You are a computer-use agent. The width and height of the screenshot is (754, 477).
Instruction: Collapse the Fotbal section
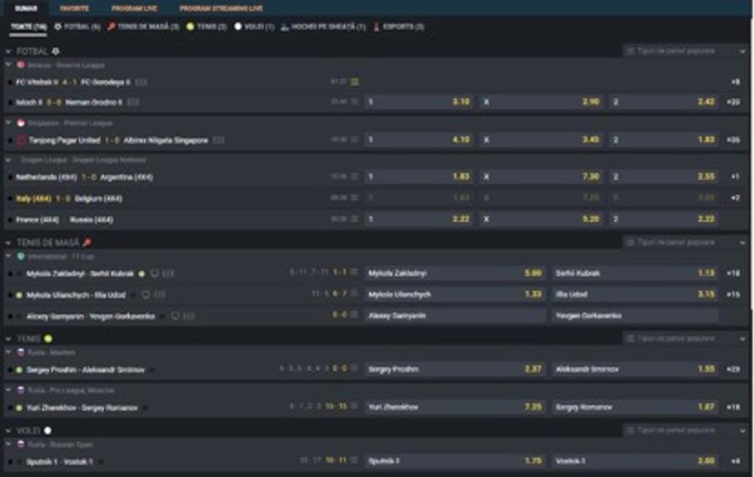tap(8, 51)
